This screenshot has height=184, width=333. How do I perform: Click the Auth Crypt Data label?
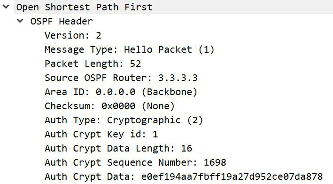(x=90, y=177)
